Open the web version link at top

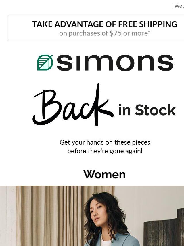tap(179, 6)
